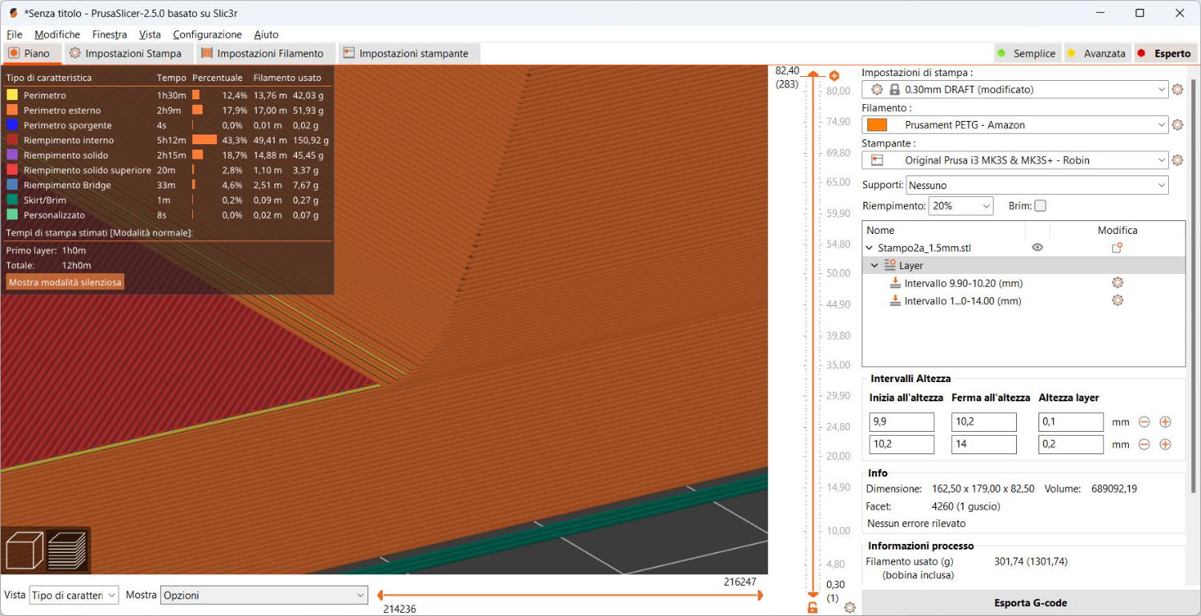
Task: Click lock icon below vertical layer slider
Action: pos(813,608)
